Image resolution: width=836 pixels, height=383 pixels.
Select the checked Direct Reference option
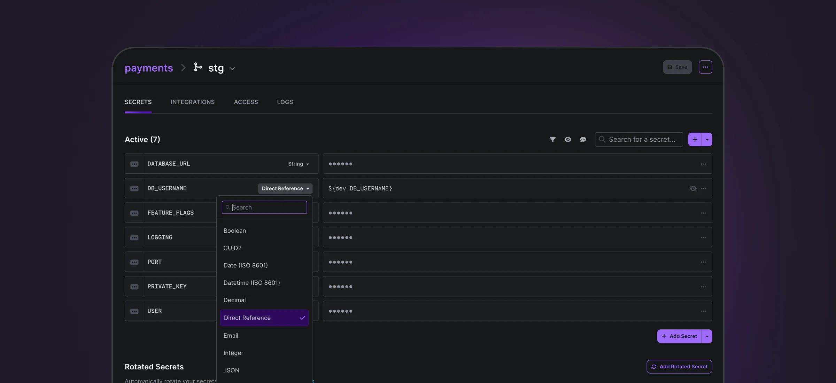click(264, 318)
